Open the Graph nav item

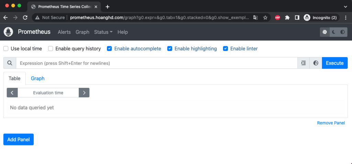pyautogui.click(x=82, y=32)
